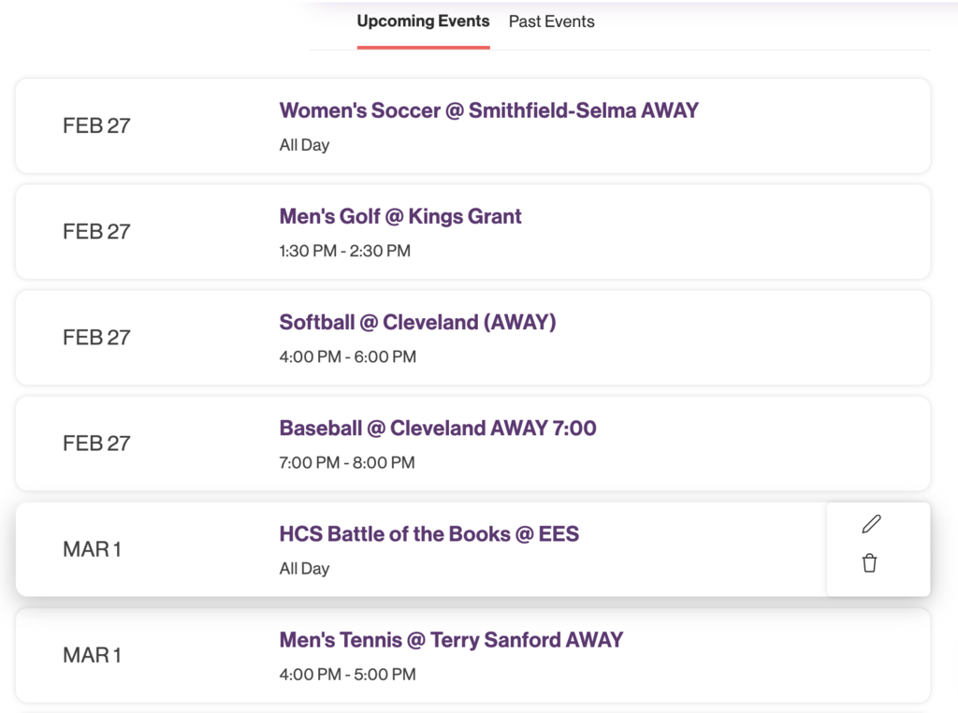The width and height of the screenshot is (958, 713).
Task: Select the Upcoming Events tab
Action: 423,21
